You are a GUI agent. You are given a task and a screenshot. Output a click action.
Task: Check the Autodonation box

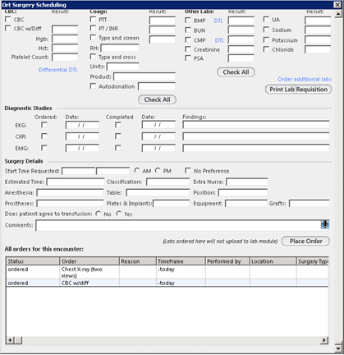(93, 86)
